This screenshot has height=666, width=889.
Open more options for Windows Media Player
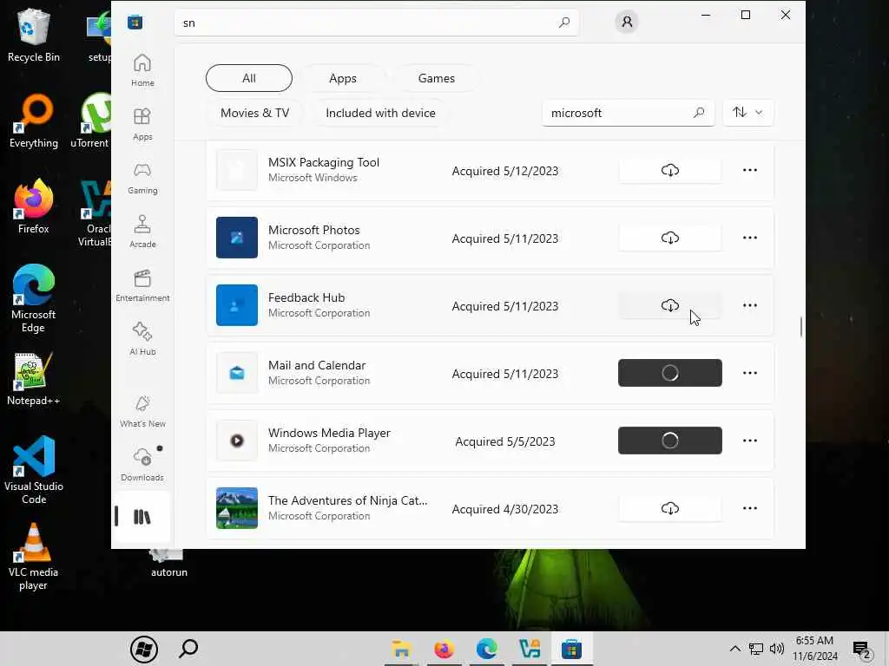749,441
